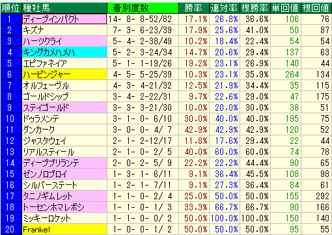The height and width of the screenshot is (235, 332).
Task: Sort by 単回値 column header
Action: click(x=286, y=8)
